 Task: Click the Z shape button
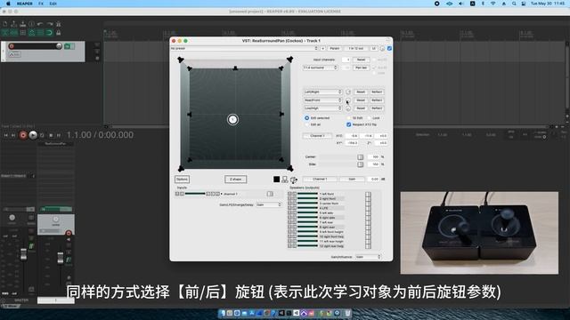tap(235, 180)
